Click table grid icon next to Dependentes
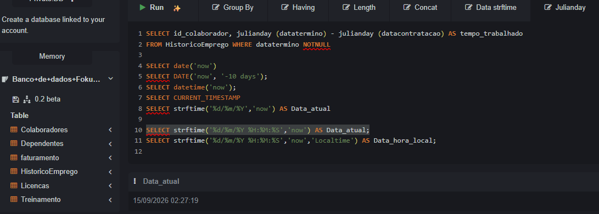This screenshot has width=599, height=214. pos(14,144)
